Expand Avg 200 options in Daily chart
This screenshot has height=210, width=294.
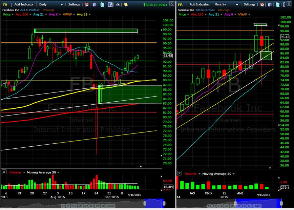point(30,15)
